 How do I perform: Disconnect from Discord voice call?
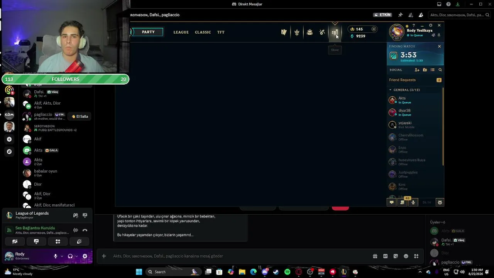85,231
